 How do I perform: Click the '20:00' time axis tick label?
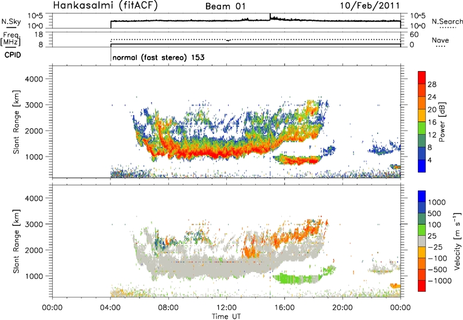342,308
